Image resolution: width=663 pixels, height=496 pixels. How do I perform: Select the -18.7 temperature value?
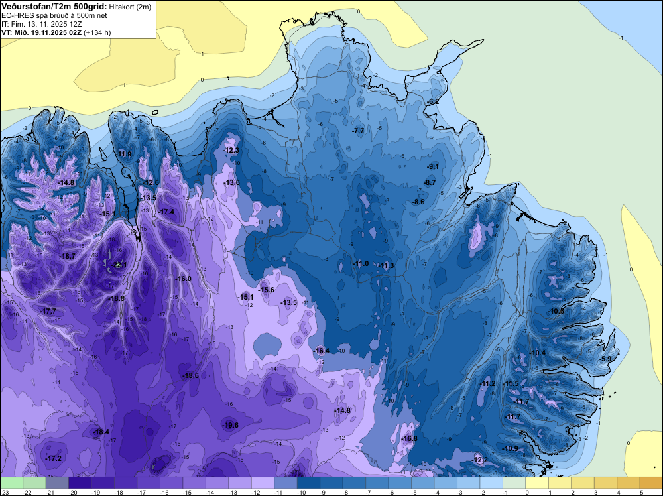[67, 256]
